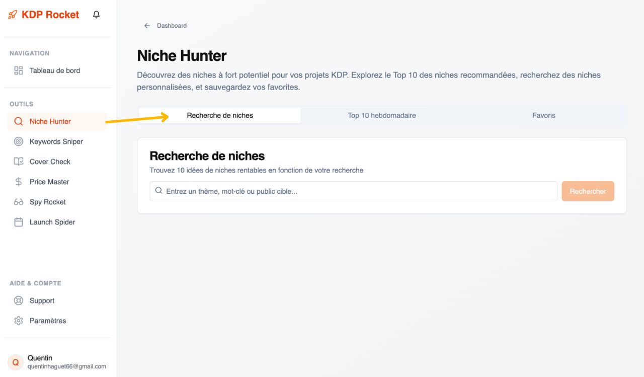This screenshot has width=644, height=377.
Task: Click the Support lifebuoy icon
Action: point(19,300)
